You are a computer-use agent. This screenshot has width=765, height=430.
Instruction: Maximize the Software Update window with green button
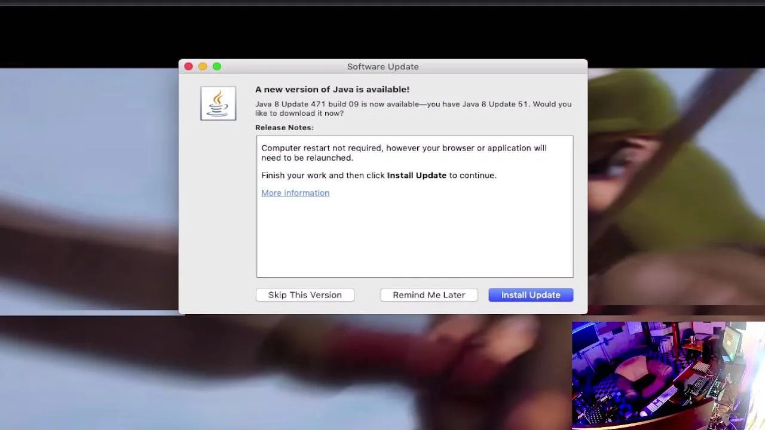[x=217, y=66]
